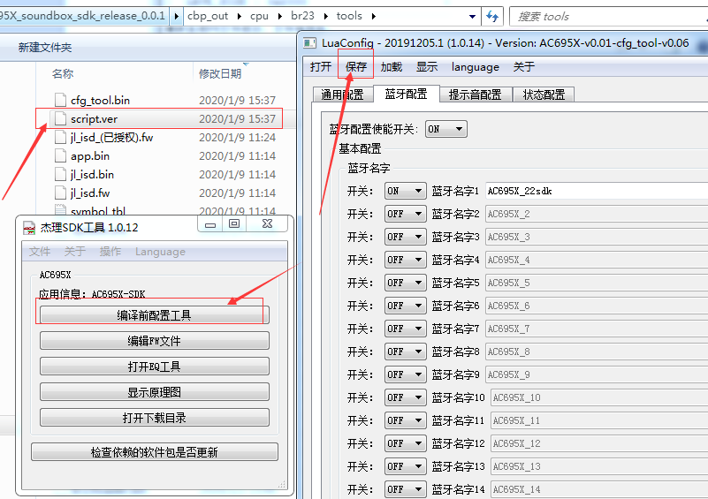
Task: Click the LuaConfig window title icon
Action: pyautogui.click(x=309, y=43)
